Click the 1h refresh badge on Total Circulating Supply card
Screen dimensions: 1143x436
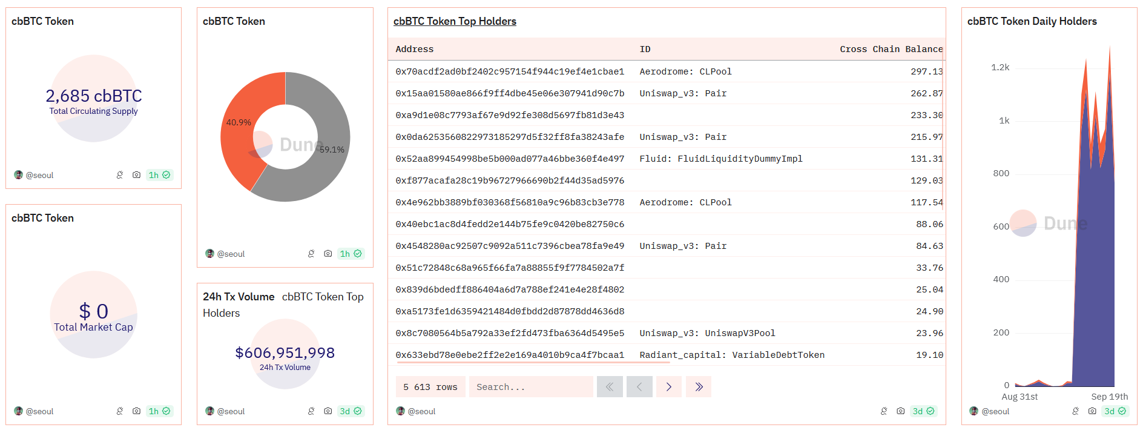tap(160, 175)
